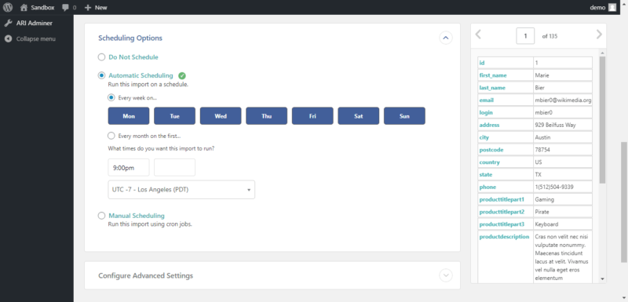
Task: Click the address field name
Action: (489, 125)
